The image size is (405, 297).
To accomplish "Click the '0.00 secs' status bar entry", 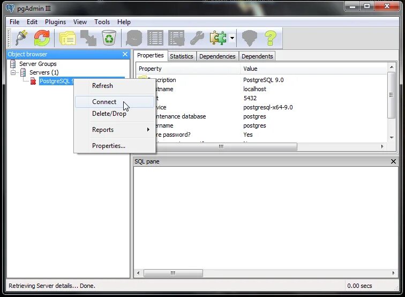I will pyautogui.click(x=359, y=286).
